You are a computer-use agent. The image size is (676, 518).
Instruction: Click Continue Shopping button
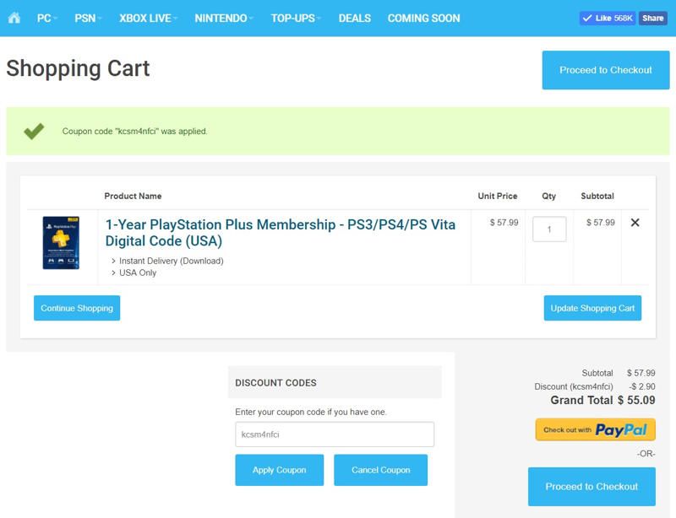pyautogui.click(x=77, y=308)
